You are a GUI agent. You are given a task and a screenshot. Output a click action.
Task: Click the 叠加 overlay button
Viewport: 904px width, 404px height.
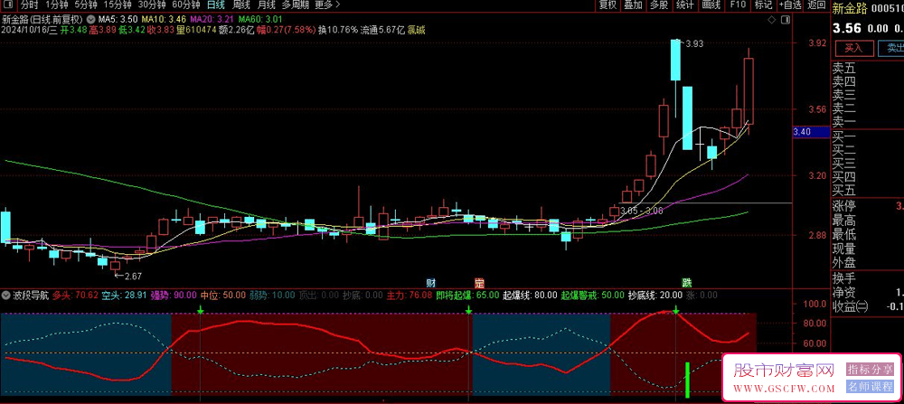click(x=633, y=5)
